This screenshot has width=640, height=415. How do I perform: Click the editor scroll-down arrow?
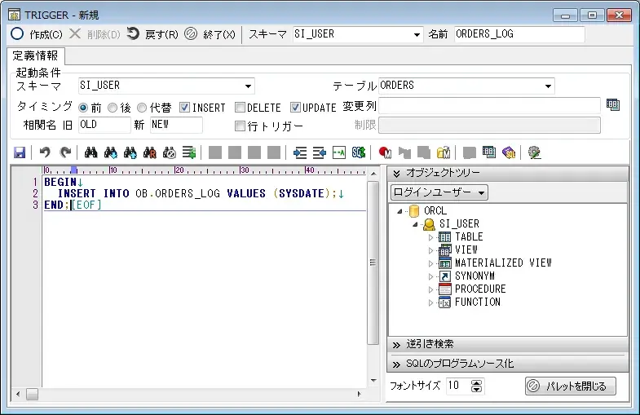coord(373,381)
